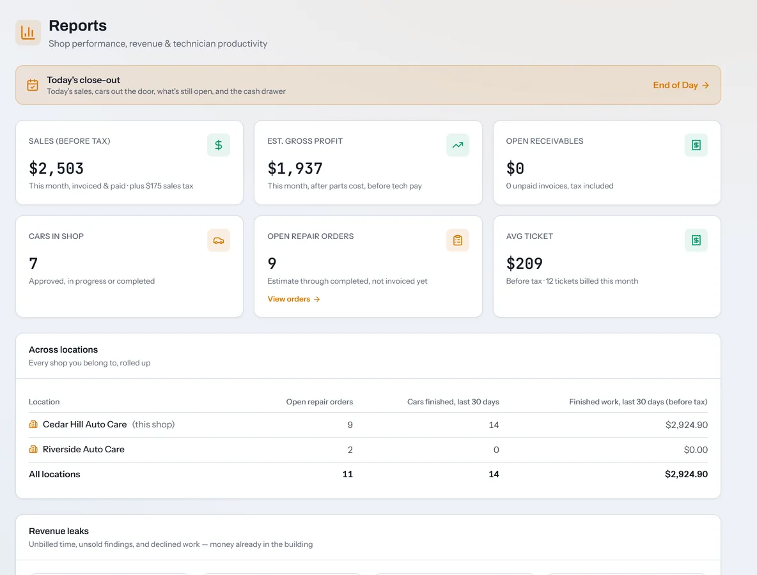This screenshot has height=575, width=757.
Task: Click the Revenue leaks section heading
Action: tap(58, 531)
